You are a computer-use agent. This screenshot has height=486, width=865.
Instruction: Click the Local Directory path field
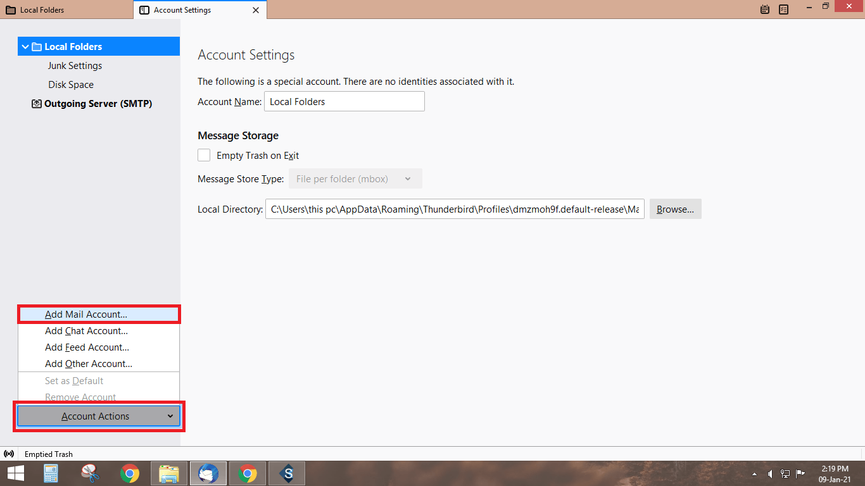[455, 209]
